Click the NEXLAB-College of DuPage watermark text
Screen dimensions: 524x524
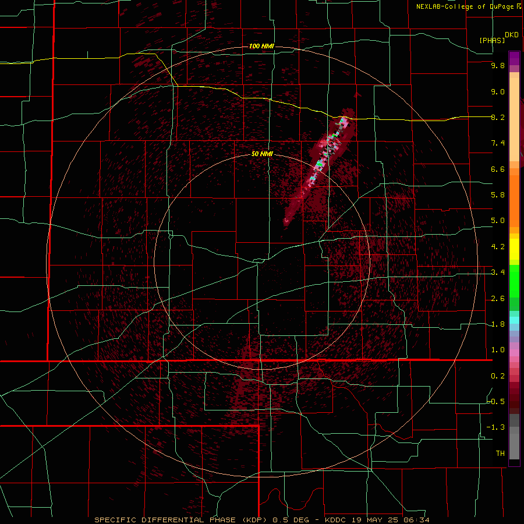468,6
